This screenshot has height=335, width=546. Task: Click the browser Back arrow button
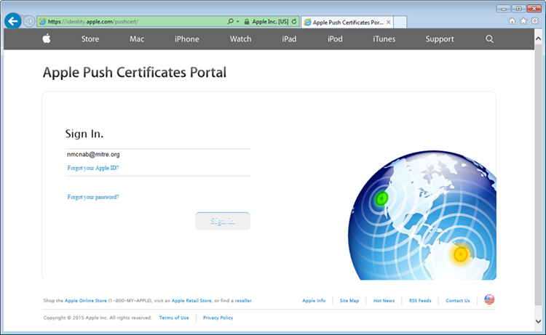[13, 22]
